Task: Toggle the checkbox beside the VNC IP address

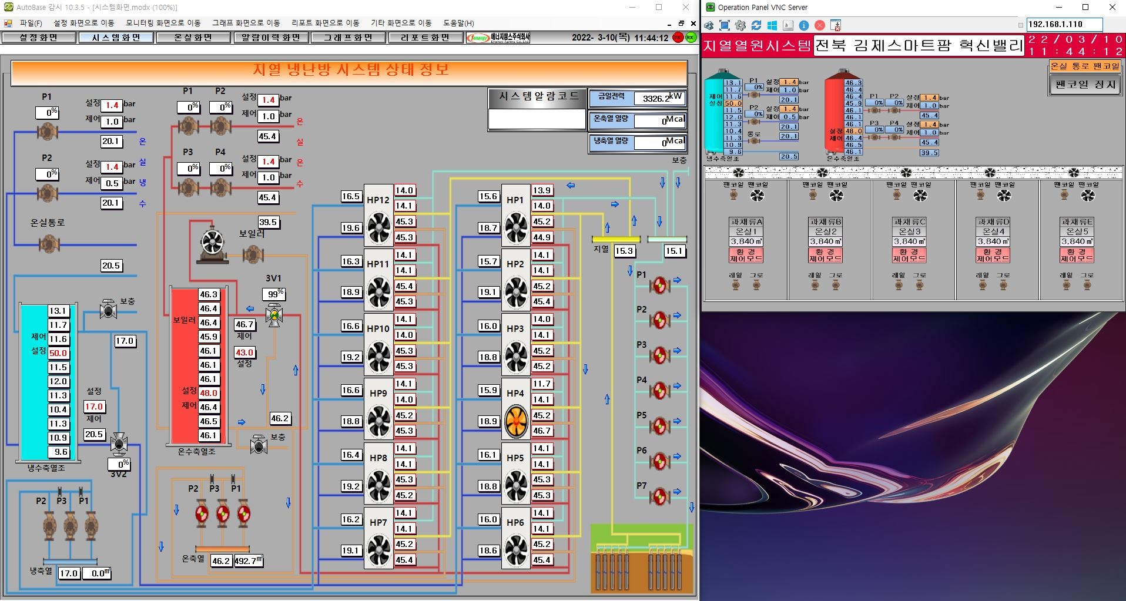Action: pyautogui.click(x=1021, y=25)
